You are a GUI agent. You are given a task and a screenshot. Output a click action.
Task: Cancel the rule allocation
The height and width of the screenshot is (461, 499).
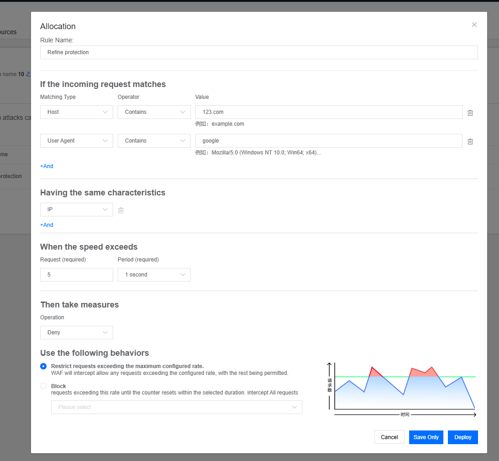point(389,437)
